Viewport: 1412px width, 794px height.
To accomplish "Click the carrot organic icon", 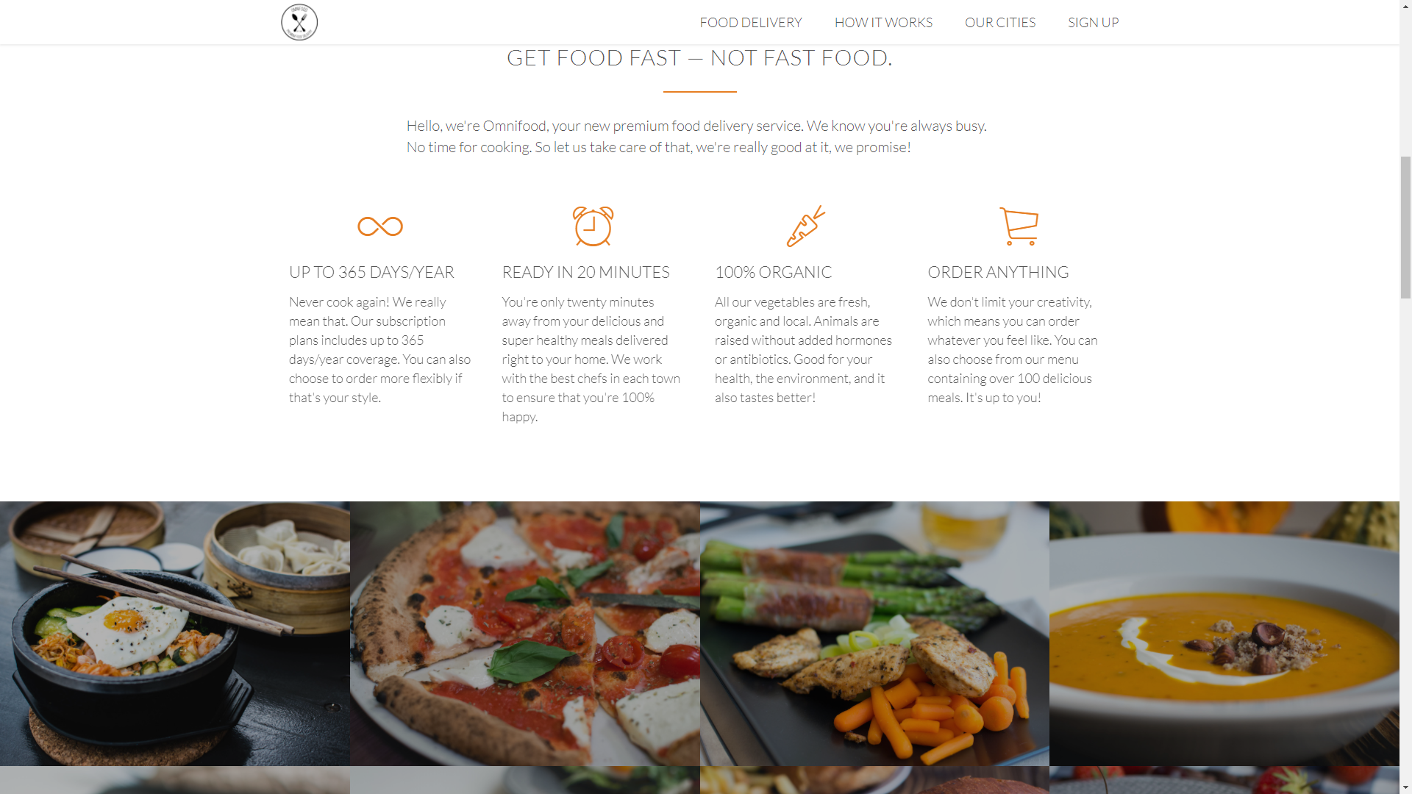I will tap(806, 226).
